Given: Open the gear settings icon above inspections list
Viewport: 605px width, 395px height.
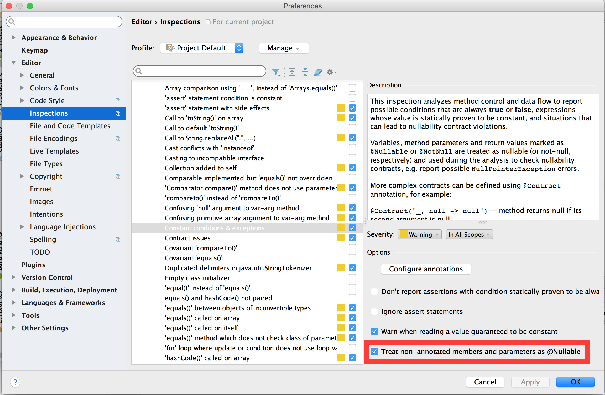Looking at the screenshot, I should 331,72.
